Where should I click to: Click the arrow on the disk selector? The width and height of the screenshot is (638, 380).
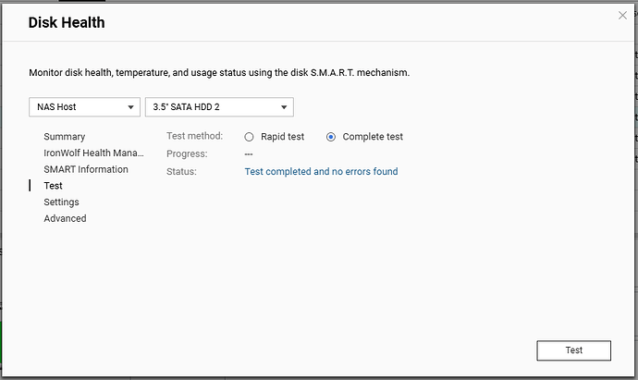[283, 107]
